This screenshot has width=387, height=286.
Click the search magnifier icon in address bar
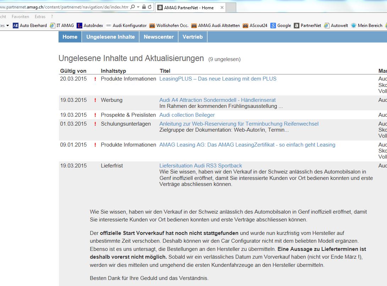[132, 7]
